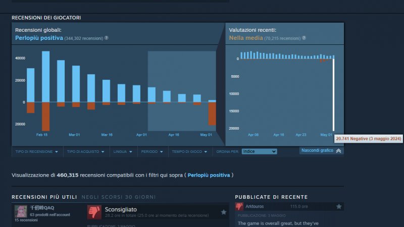Viewport: 404px width, 227px height.
Task: Click the star icon in Arktouros review header
Action: (x=339, y=206)
